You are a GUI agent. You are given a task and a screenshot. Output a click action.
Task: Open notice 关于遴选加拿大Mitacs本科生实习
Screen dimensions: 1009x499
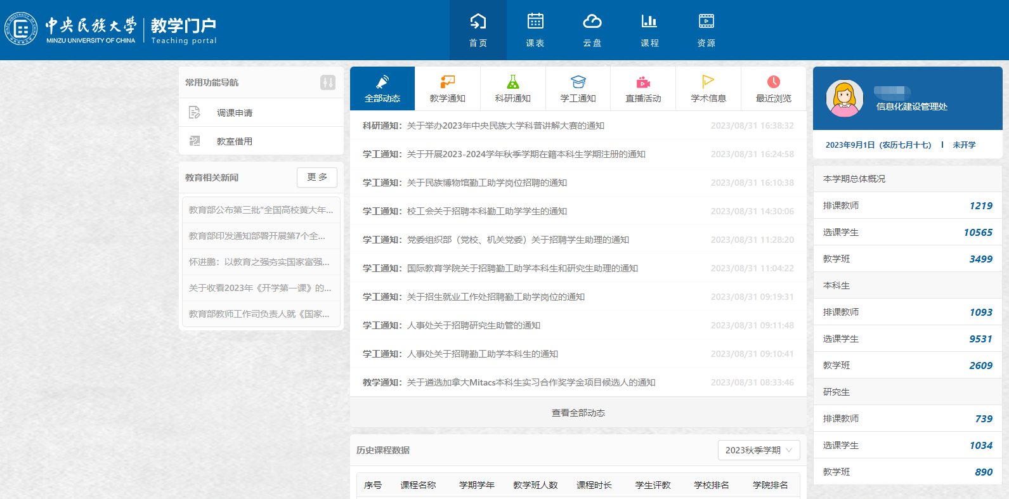pyautogui.click(x=531, y=382)
